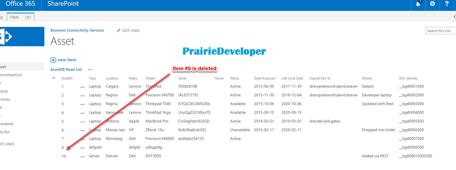
Task: Open Office 365 app launcher link
Action: tap(20, 4)
